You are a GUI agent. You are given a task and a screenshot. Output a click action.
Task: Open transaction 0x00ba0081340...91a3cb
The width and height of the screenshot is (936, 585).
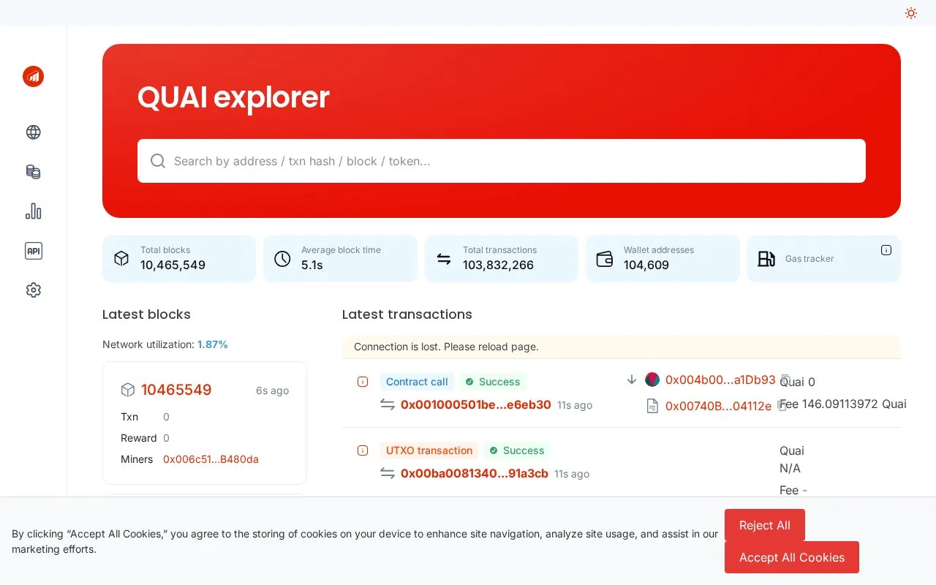click(x=475, y=473)
